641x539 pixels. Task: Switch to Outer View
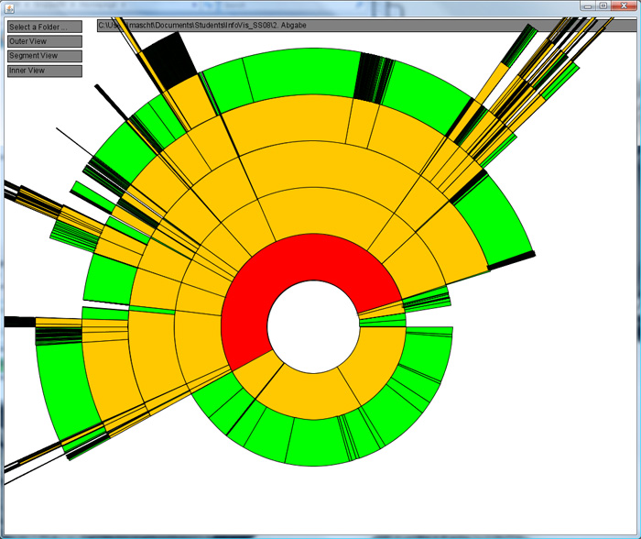[x=45, y=41]
